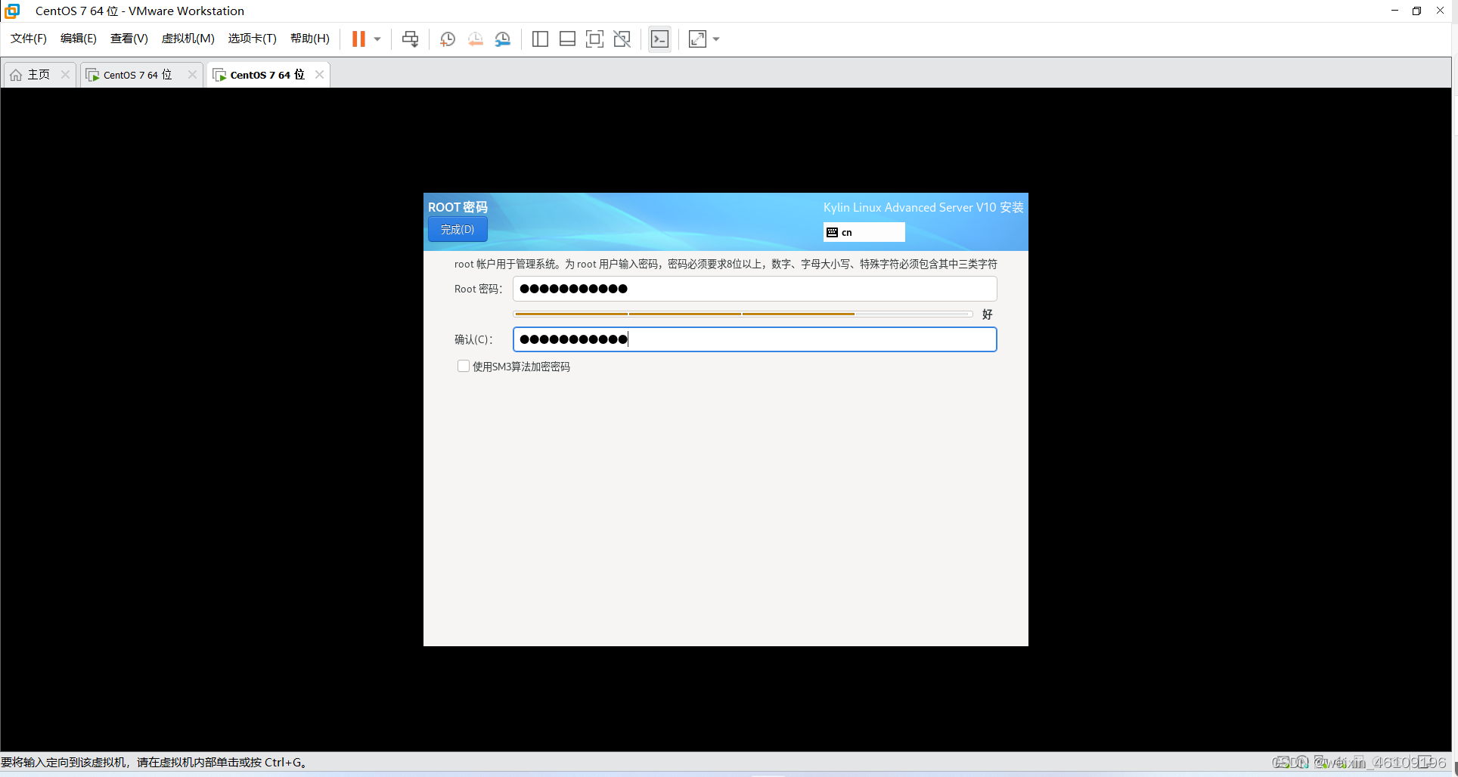Toggle the thumbnail bar view icon
The image size is (1458, 777).
tap(567, 39)
